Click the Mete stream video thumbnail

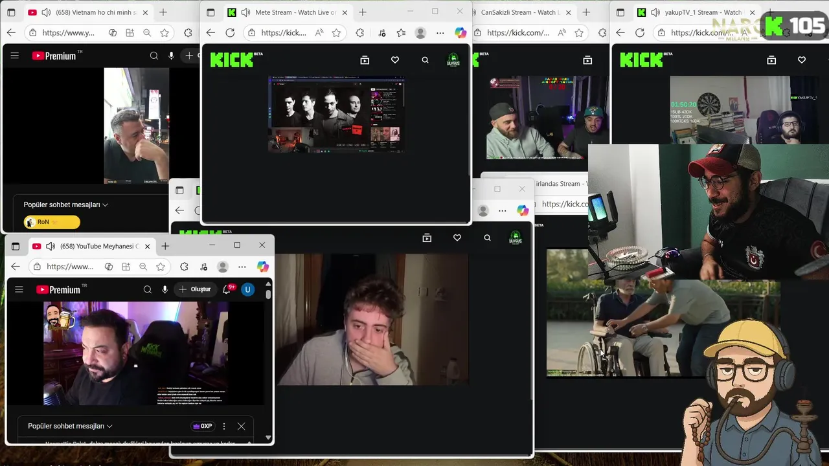point(337,115)
